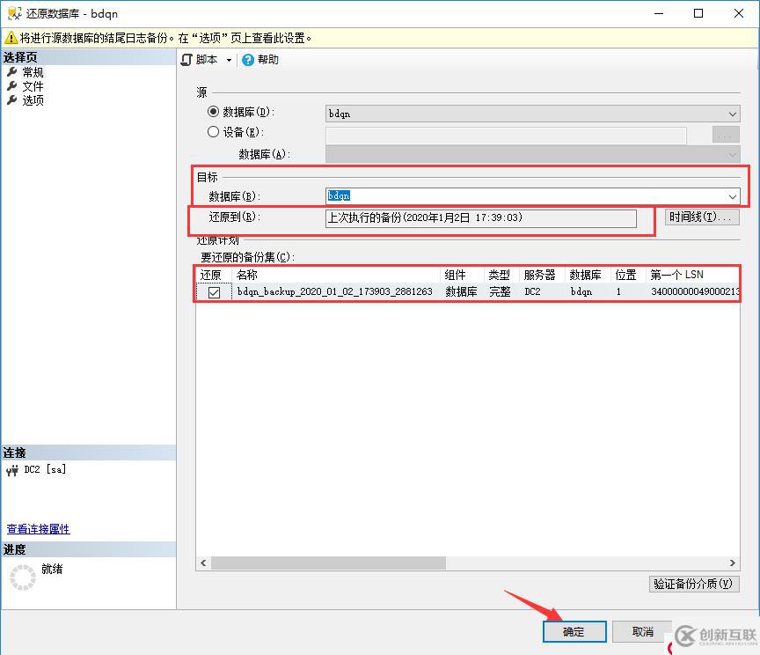The height and width of the screenshot is (655, 760).
Task: Click the 组件 column header
Action: click(462, 275)
